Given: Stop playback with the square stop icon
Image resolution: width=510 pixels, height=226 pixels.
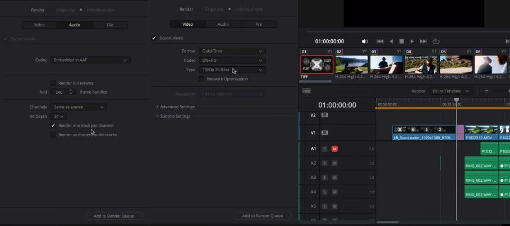Looking at the screenshot, I should 402,41.
